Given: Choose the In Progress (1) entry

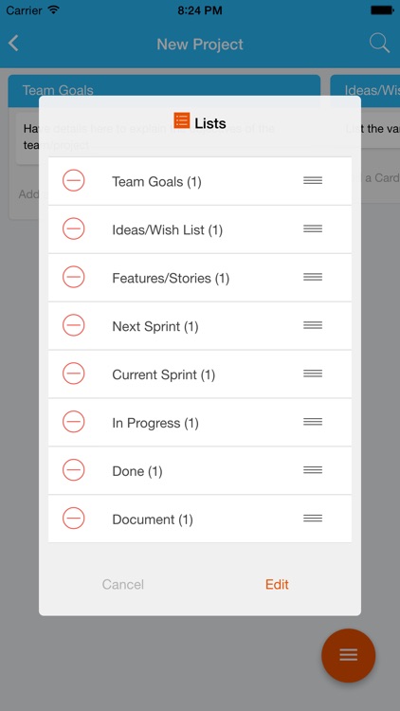Looking at the screenshot, I should tap(200, 422).
